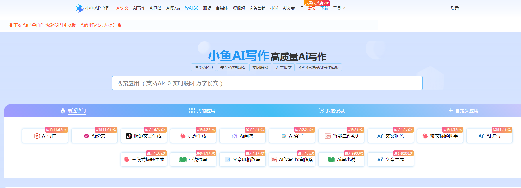Click the plus icon beside 自定义应用
This screenshot has width=521, height=188.
point(451,111)
